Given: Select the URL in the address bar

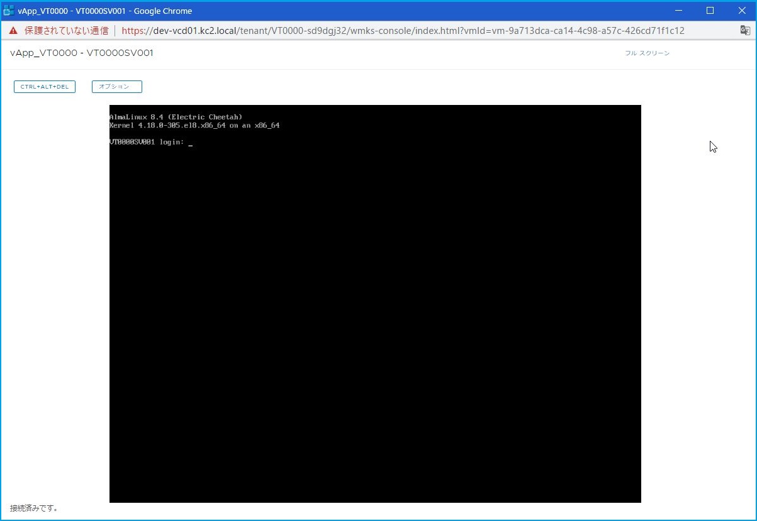Looking at the screenshot, I should pos(403,31).
